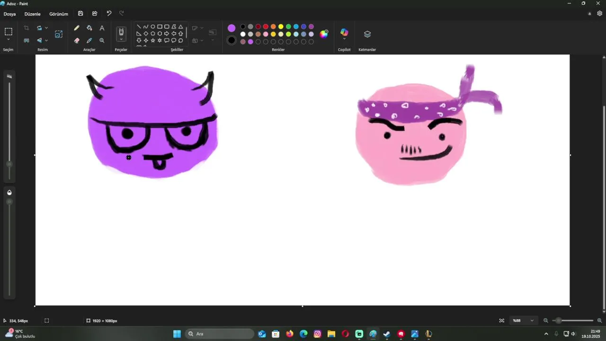Image resolution: width=606 pixels, height=341 pixels.
Task: Click the brush opacity slider handle
Action: (x=9, y=202)
